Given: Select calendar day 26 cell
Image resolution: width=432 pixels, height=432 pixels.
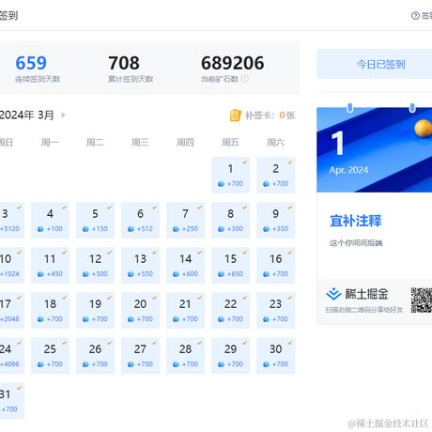Looking at the screenshot, I should pos(95,355).
